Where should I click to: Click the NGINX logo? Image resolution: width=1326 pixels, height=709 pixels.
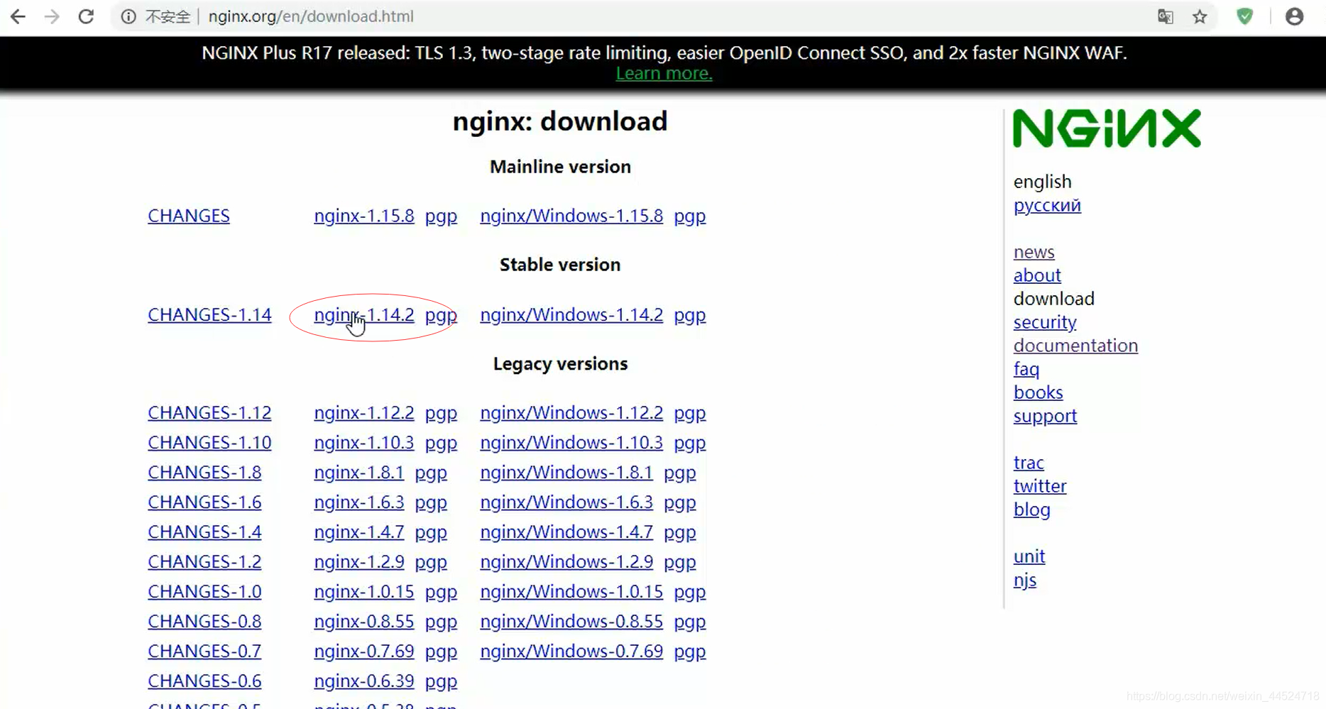pyautogui.click(x=1107, y=128)
